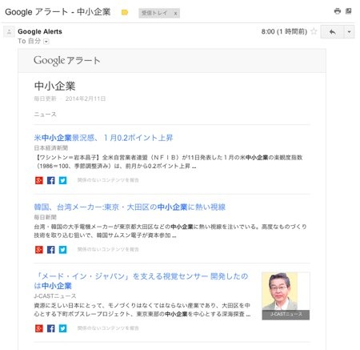This screenshot has height=350, width=360.
Task: Show recipient details dropdown next to To 自分
Action: (x=46, y=42)
